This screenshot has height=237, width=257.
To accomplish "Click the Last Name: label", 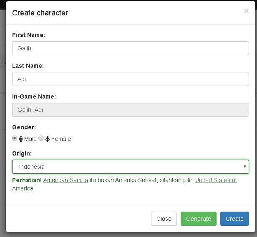I will coord(28,66).
